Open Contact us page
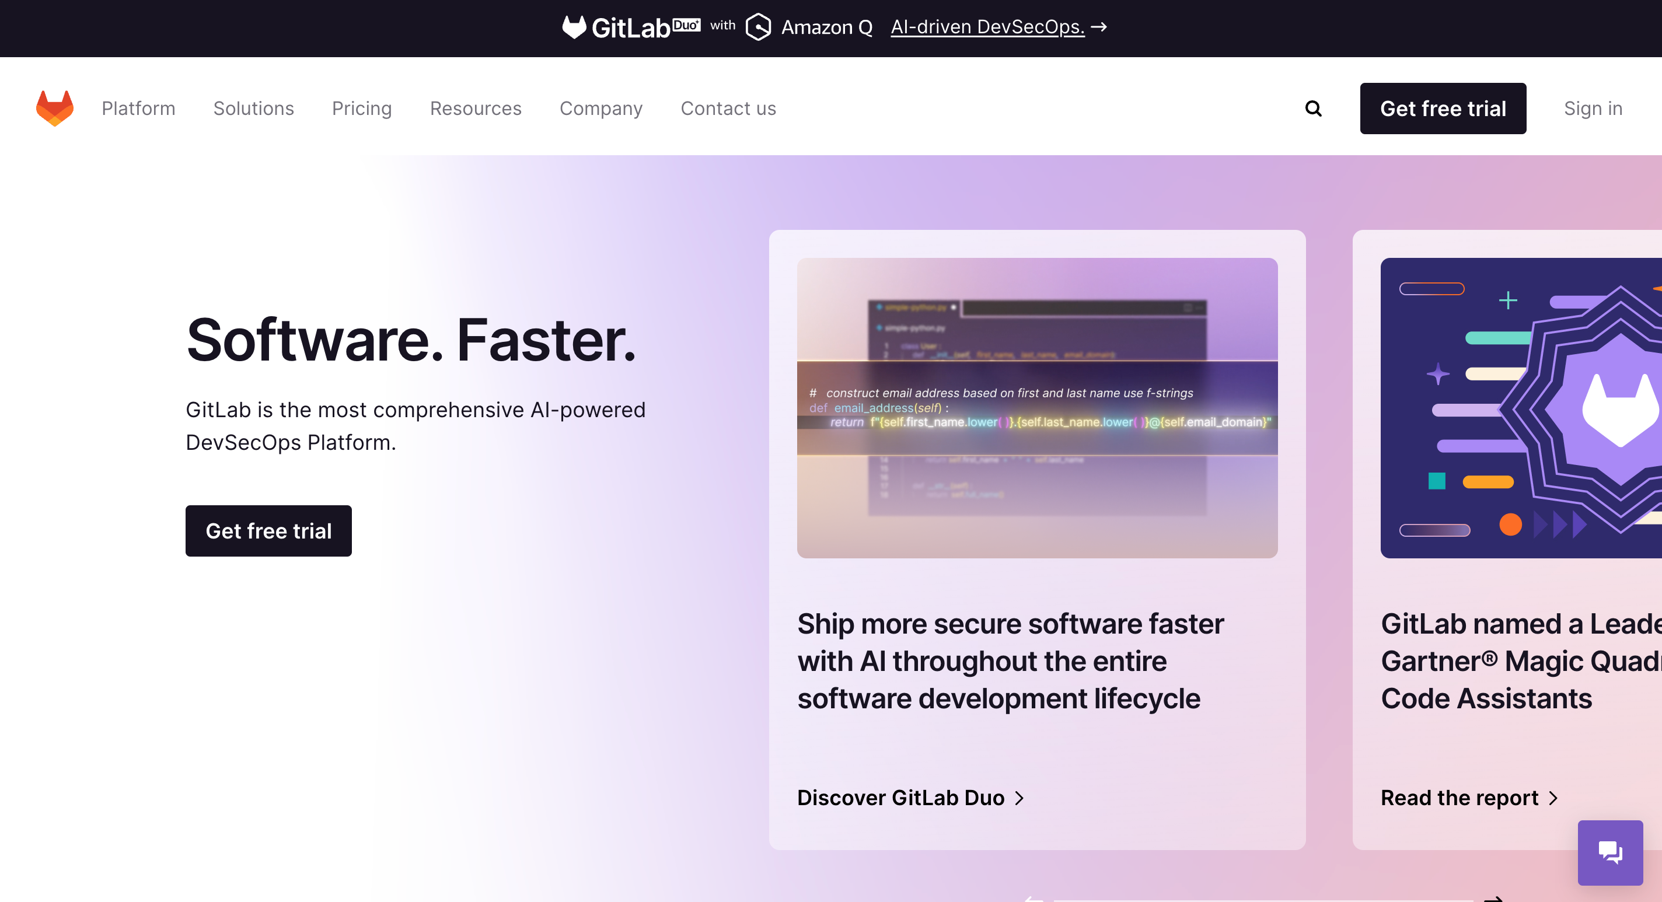Viewport: 1662px width, 902px height. click(728, 109)
